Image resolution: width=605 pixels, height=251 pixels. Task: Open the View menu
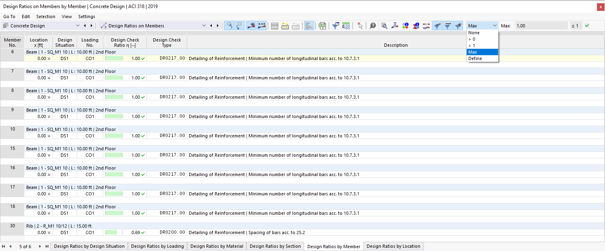pyautogui.click(x=67, y=17)
